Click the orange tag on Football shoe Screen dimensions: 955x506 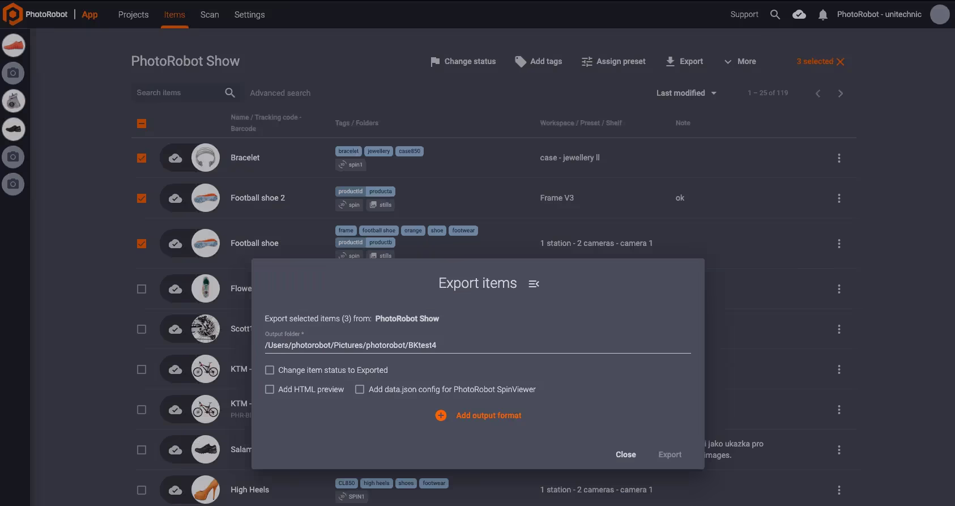click(x=413, y=231)
